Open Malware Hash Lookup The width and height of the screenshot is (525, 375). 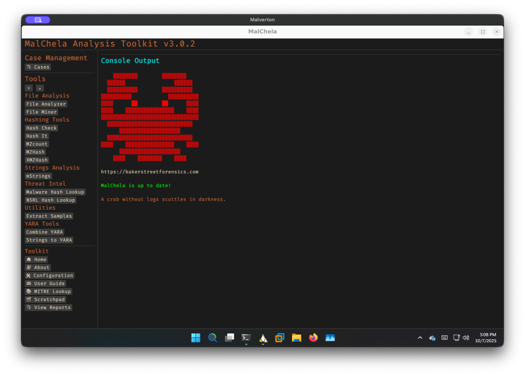coord(55,192)
